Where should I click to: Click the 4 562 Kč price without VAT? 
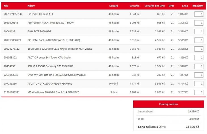coord(160,40)
